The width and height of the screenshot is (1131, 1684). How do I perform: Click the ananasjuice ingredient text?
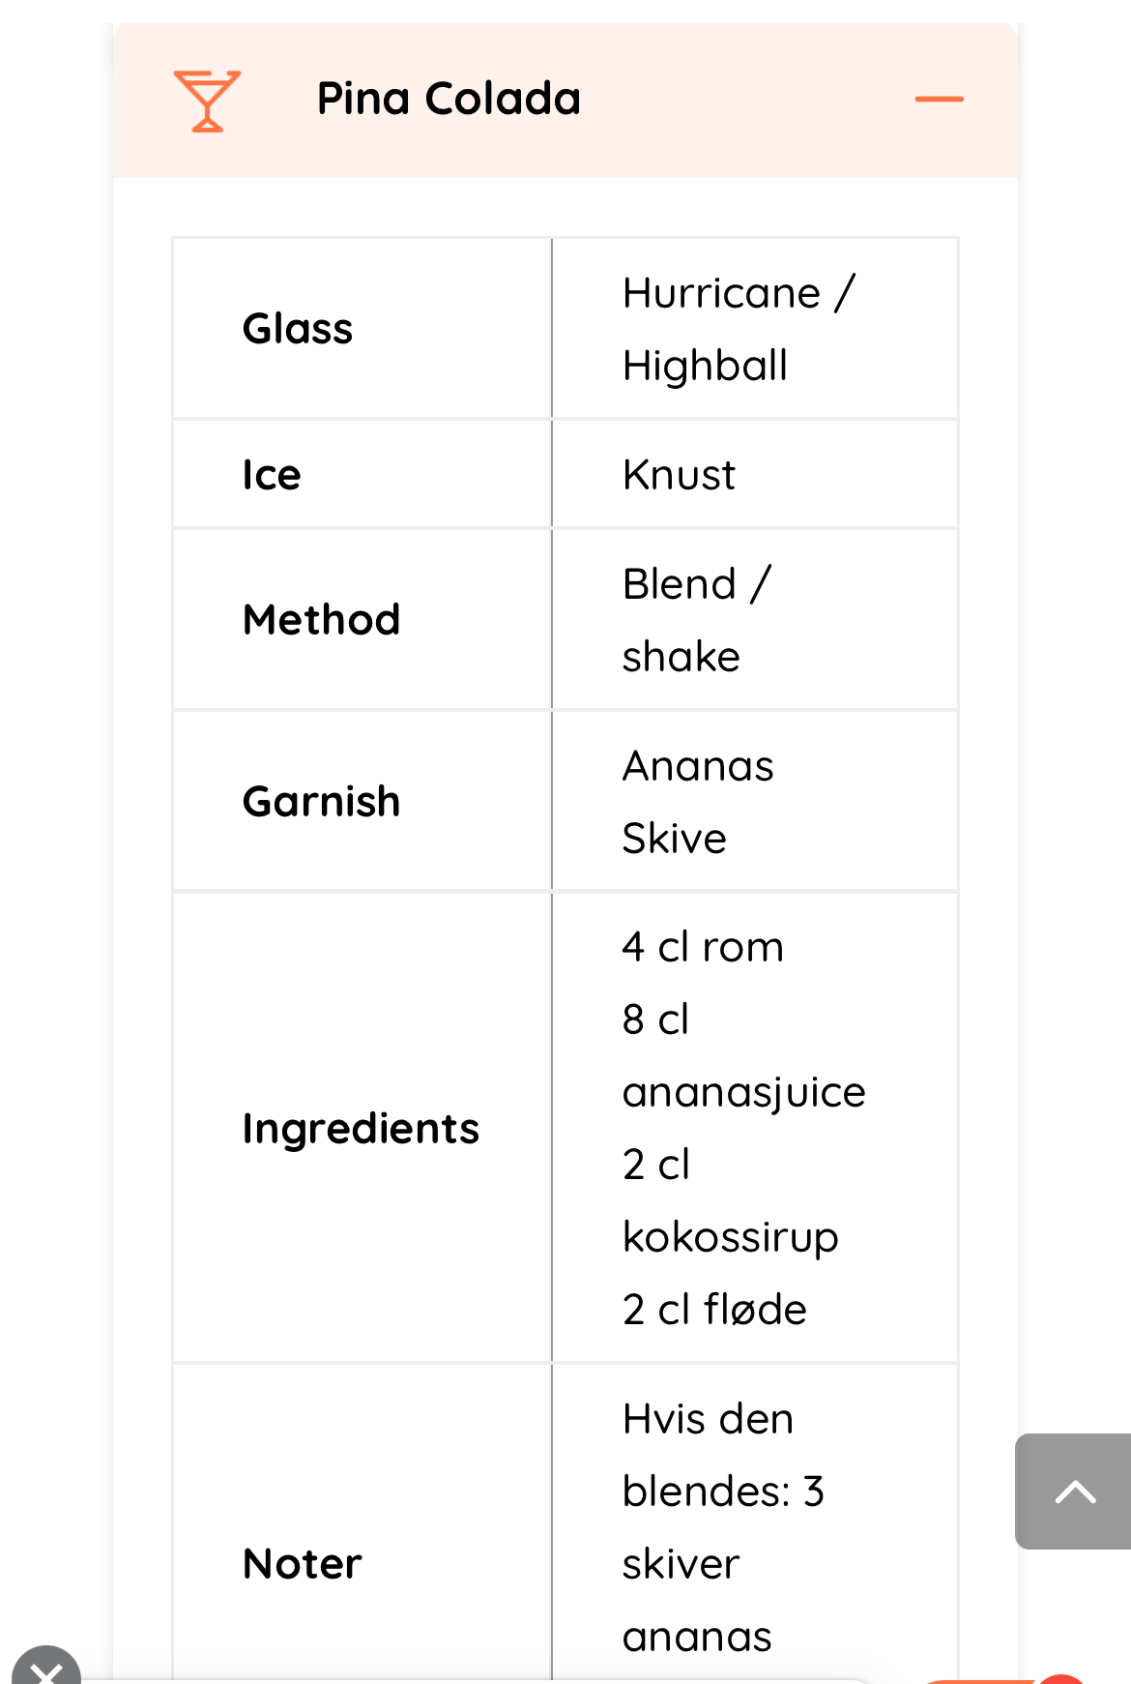point(743,1092)
